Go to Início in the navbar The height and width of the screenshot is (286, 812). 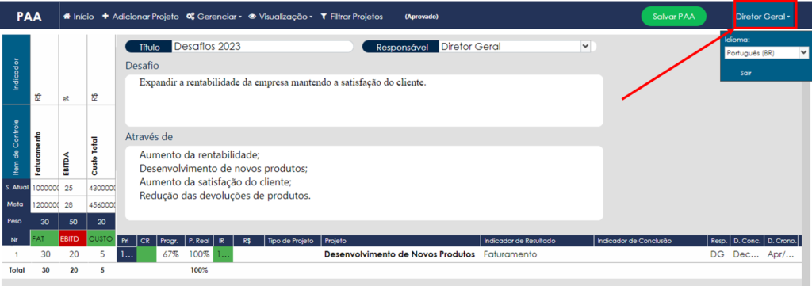coord(79,17)
